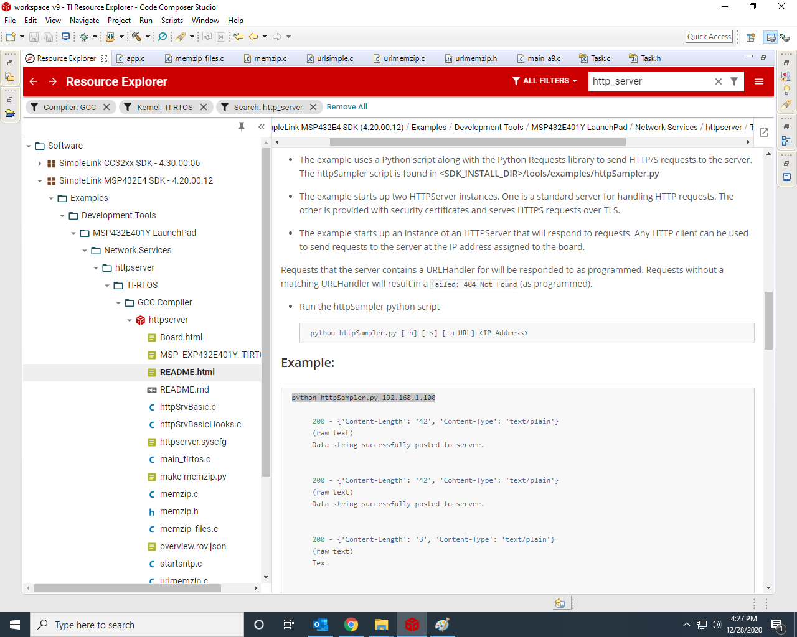Open the Build hammer dropdown arrow
Viewport: 797px width, 637px height.
pos(148,37)
